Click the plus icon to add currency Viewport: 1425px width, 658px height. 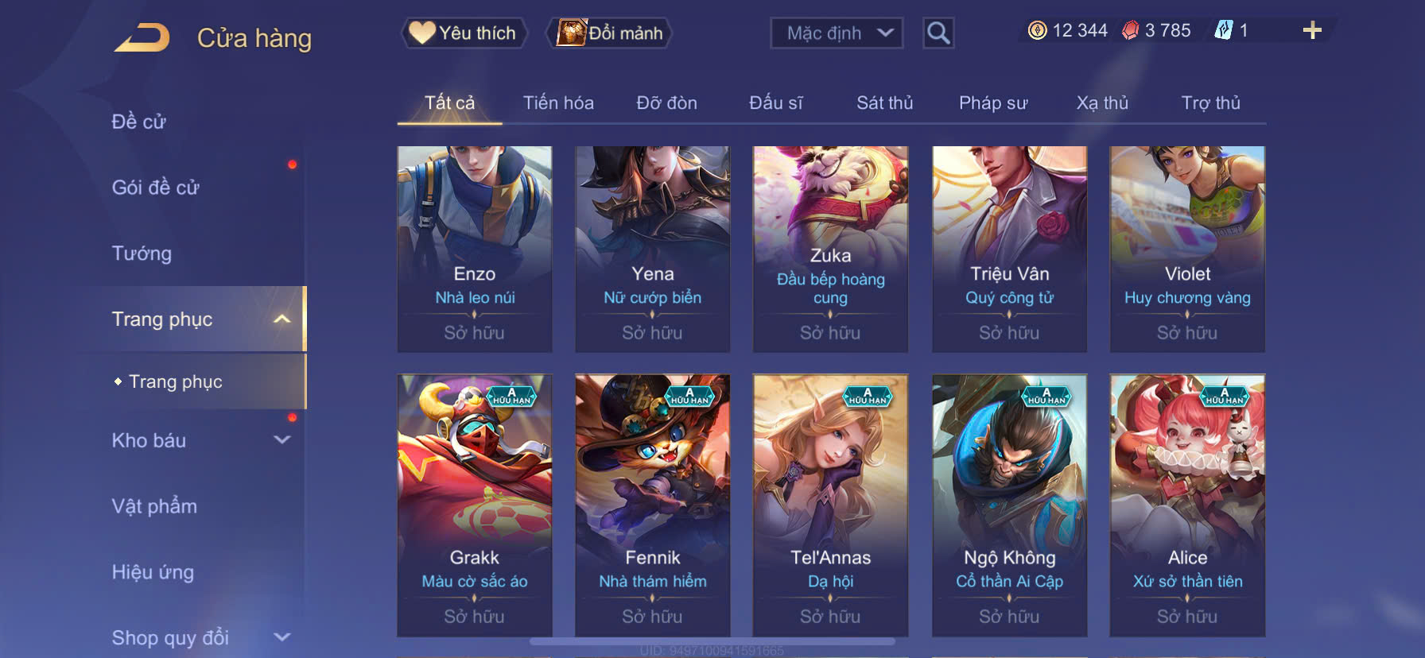(x=1312, y=31)
